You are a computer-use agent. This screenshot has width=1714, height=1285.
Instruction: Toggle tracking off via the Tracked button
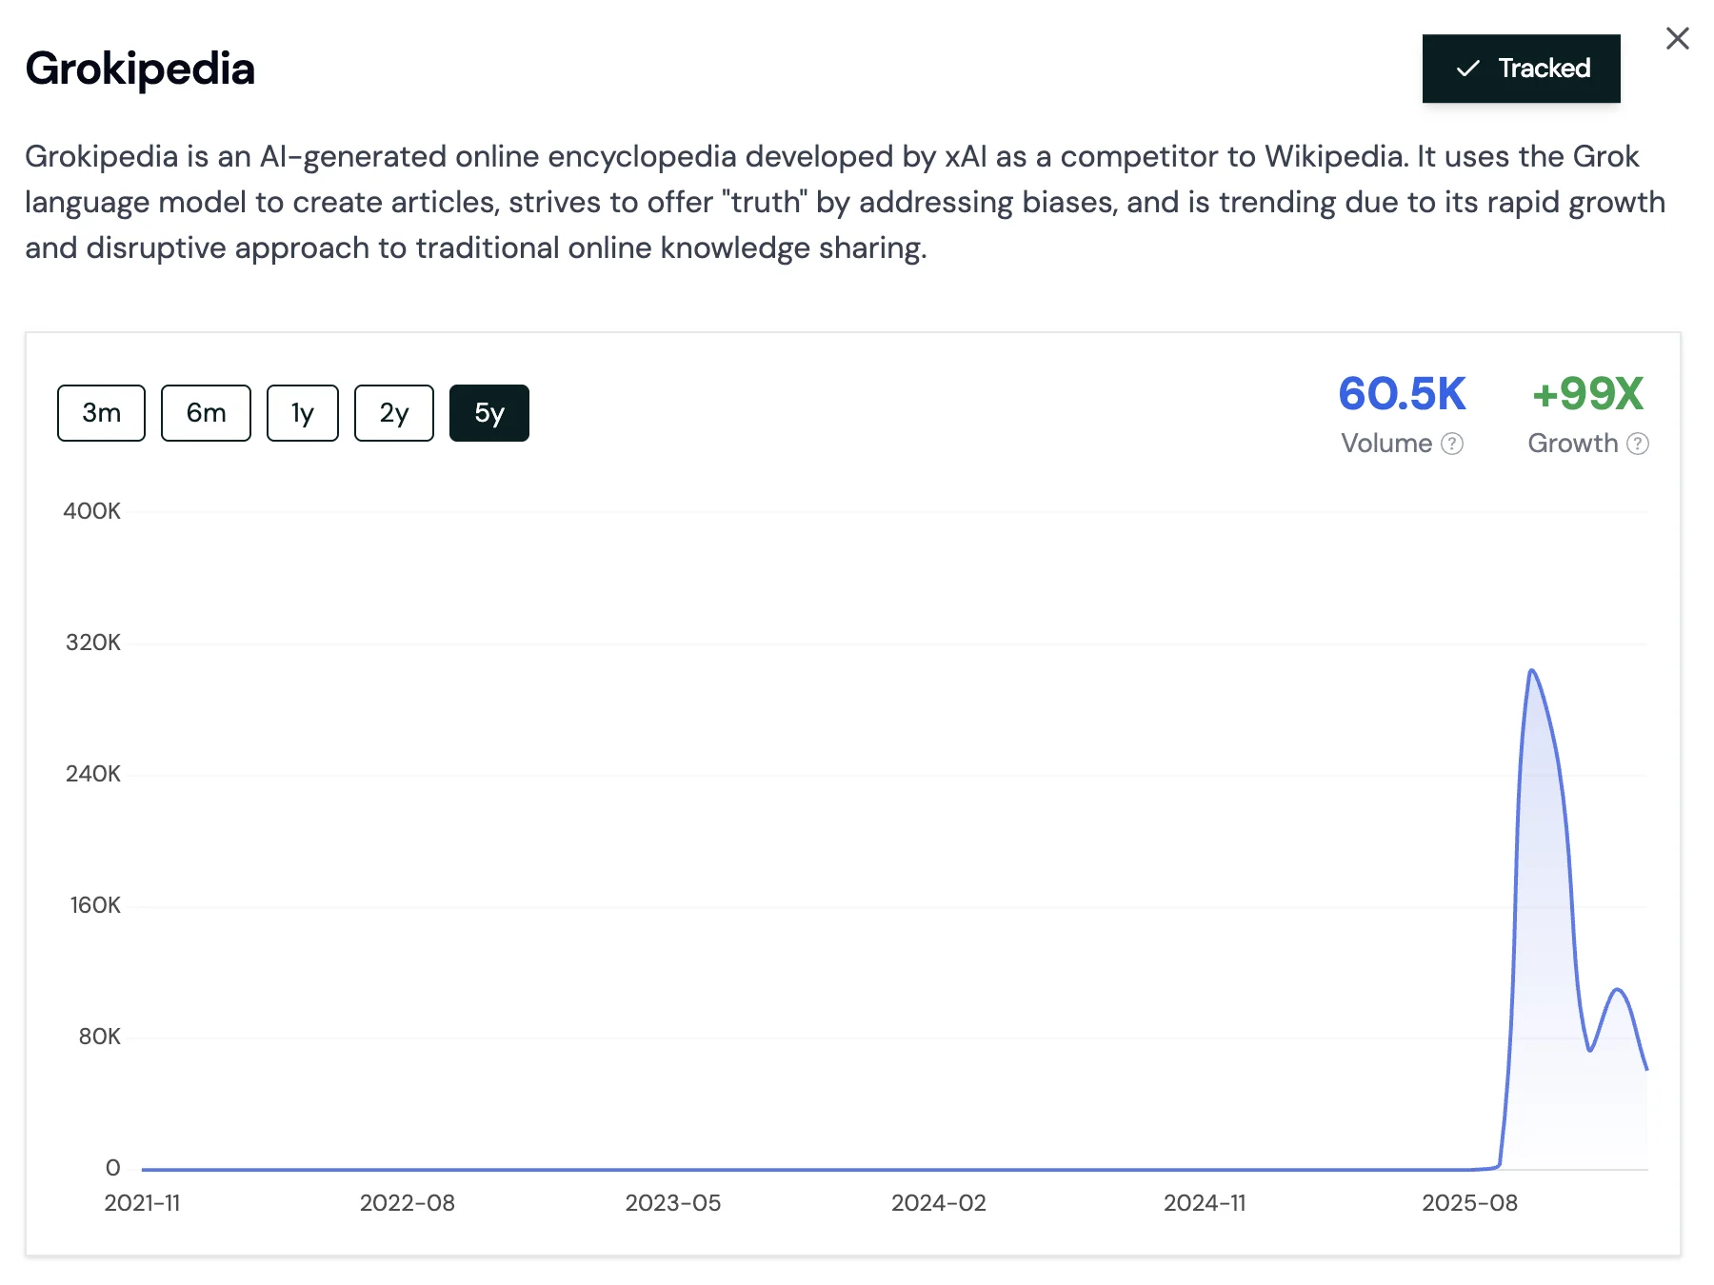pyautogui.click(x=1520, y=68)
